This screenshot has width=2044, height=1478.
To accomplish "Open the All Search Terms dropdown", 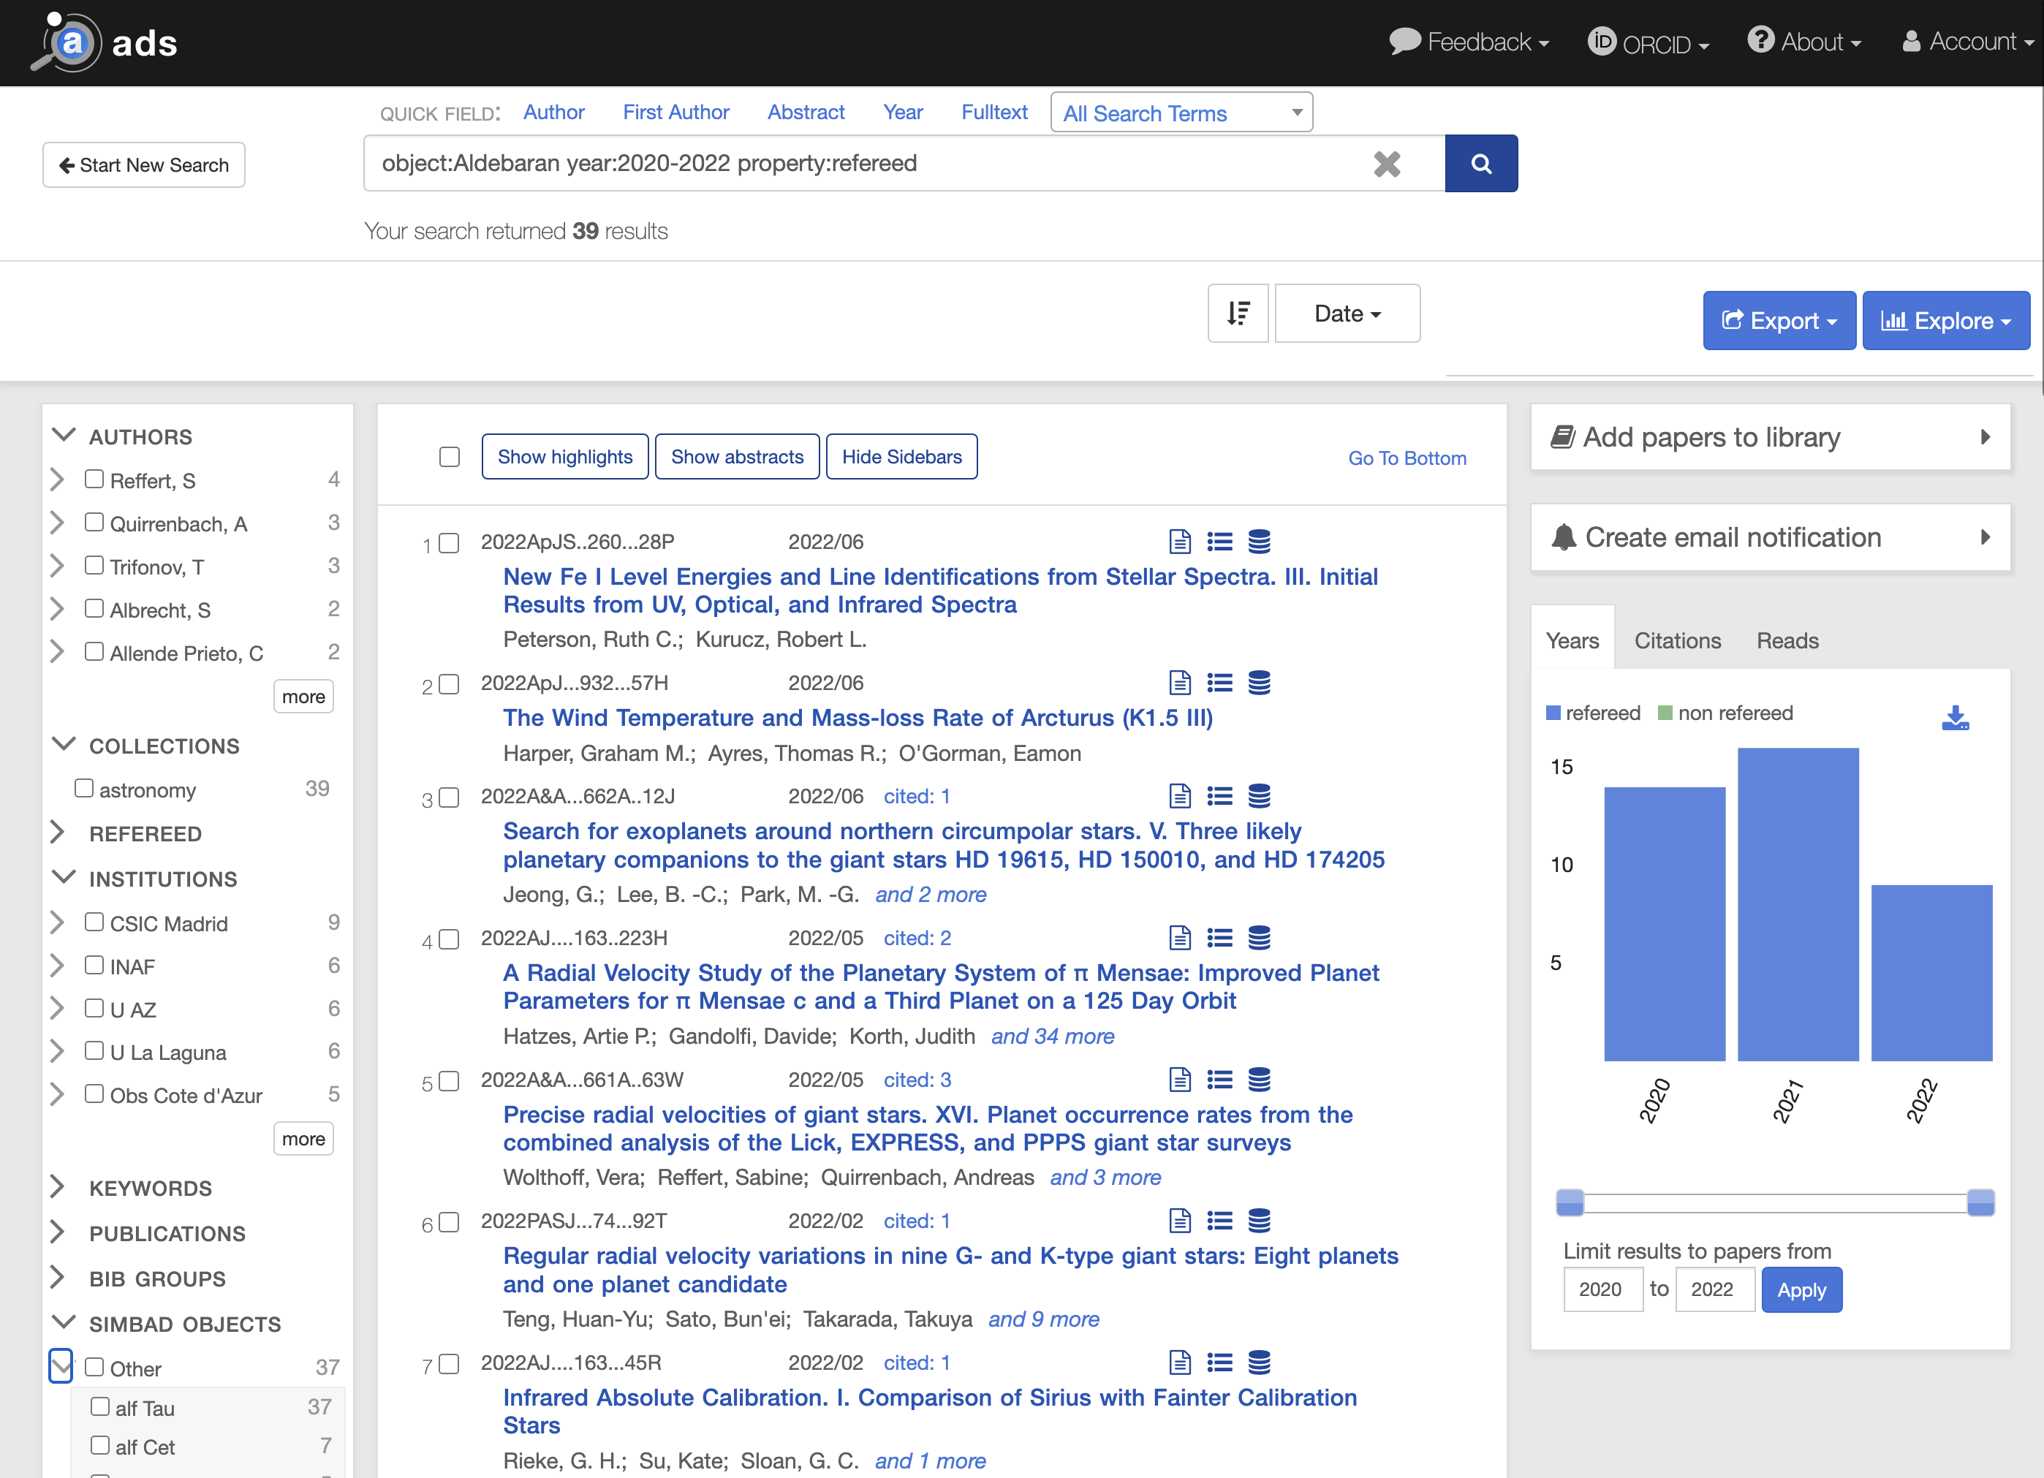I will [1181, 113].
